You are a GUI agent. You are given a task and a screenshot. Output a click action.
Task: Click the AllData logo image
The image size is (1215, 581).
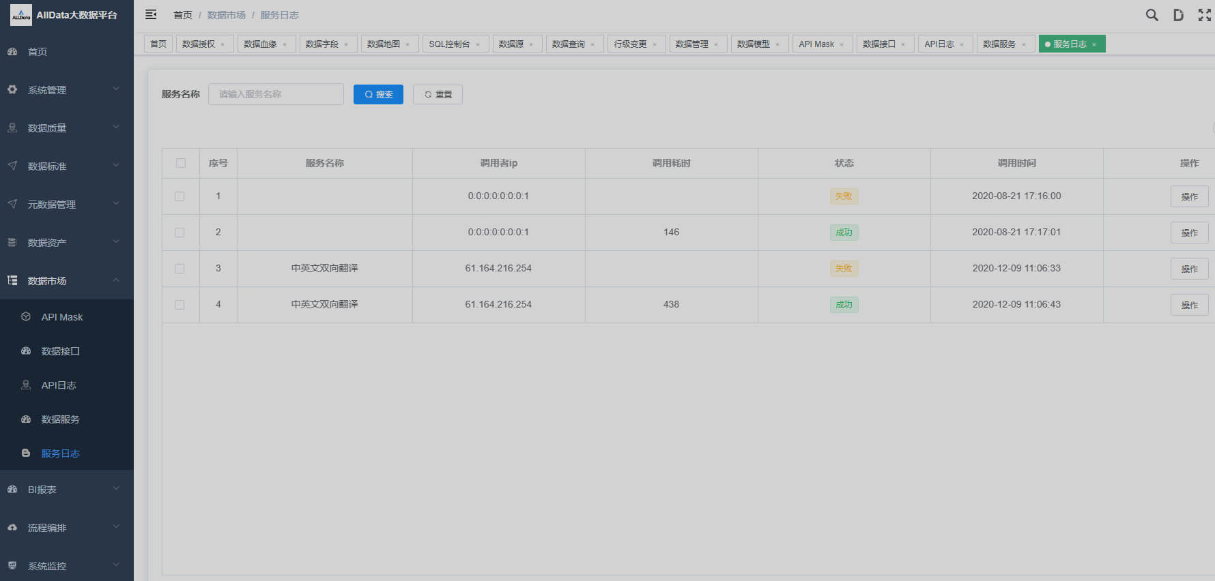[x=20, y=15]
